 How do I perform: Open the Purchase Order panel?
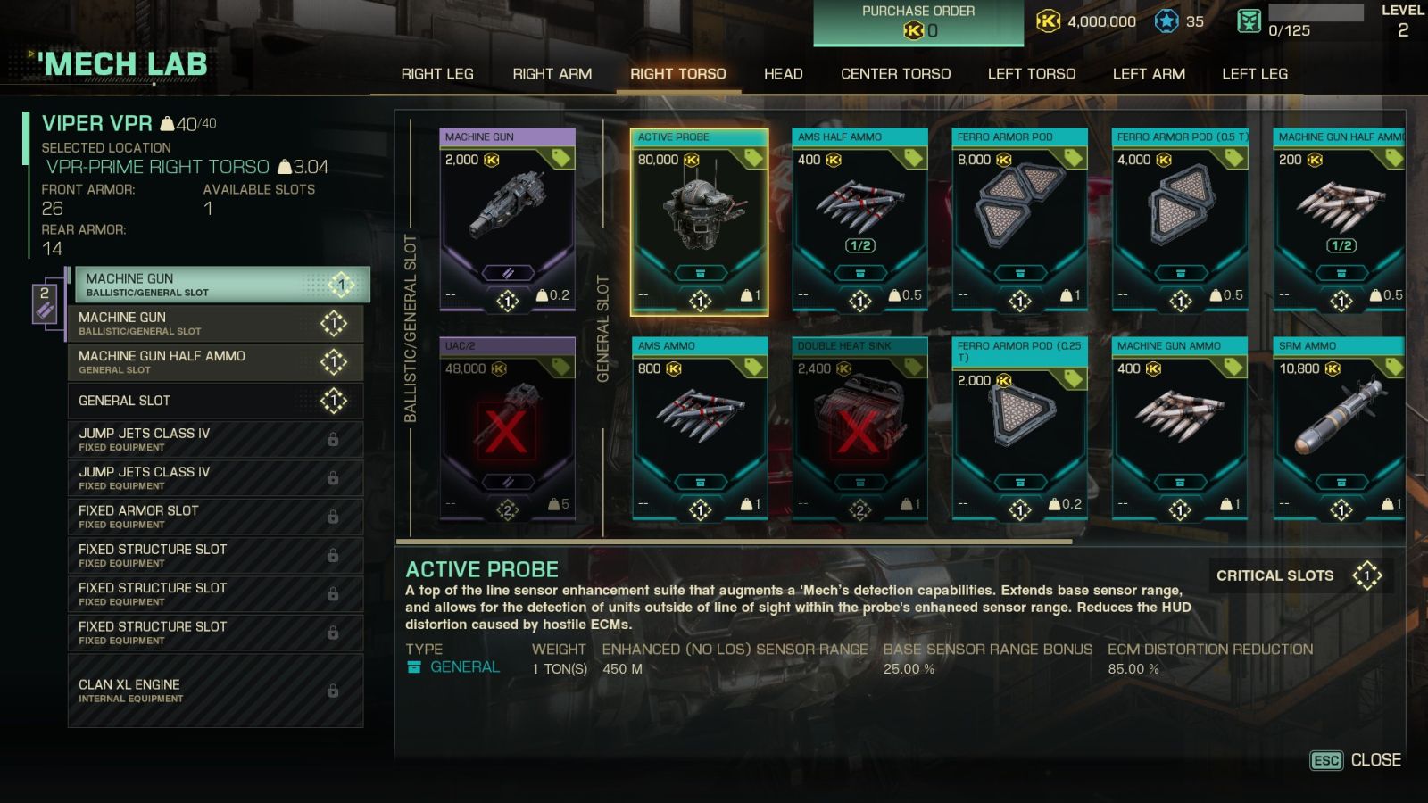[918, 23]
